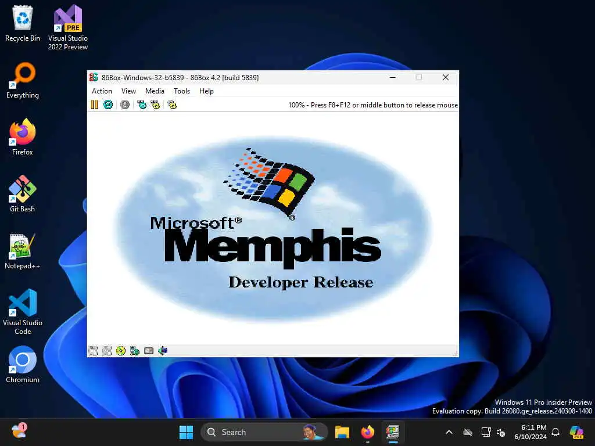Open the Tools menu
The width and height of the screenshot is (595, 446).
tap(182, 91)
